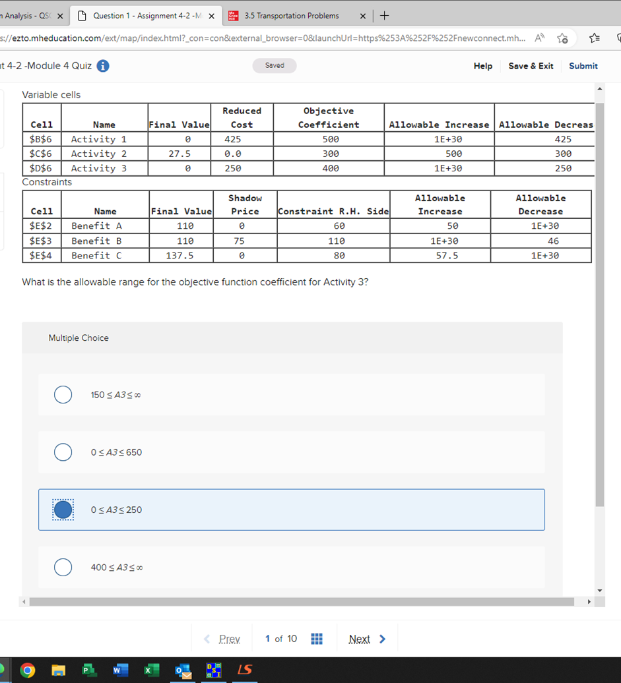Select answer 0 ≤ A3 ≤ 650
The height and width of the screenshot is (683, 621).
pos(63,452)
